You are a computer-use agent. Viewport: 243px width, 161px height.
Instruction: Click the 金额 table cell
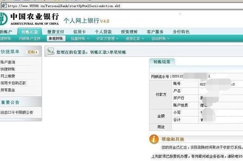161,116
